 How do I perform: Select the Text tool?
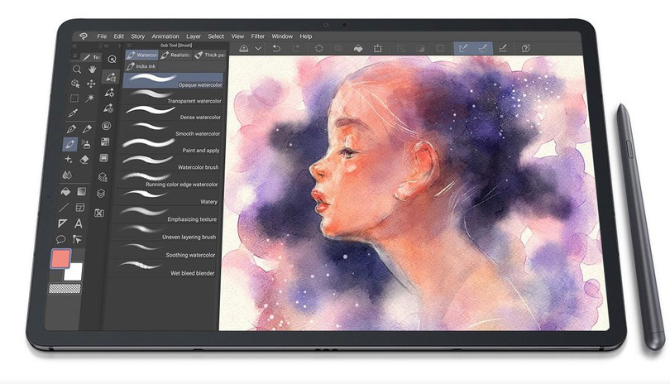(x=79, y=223)
